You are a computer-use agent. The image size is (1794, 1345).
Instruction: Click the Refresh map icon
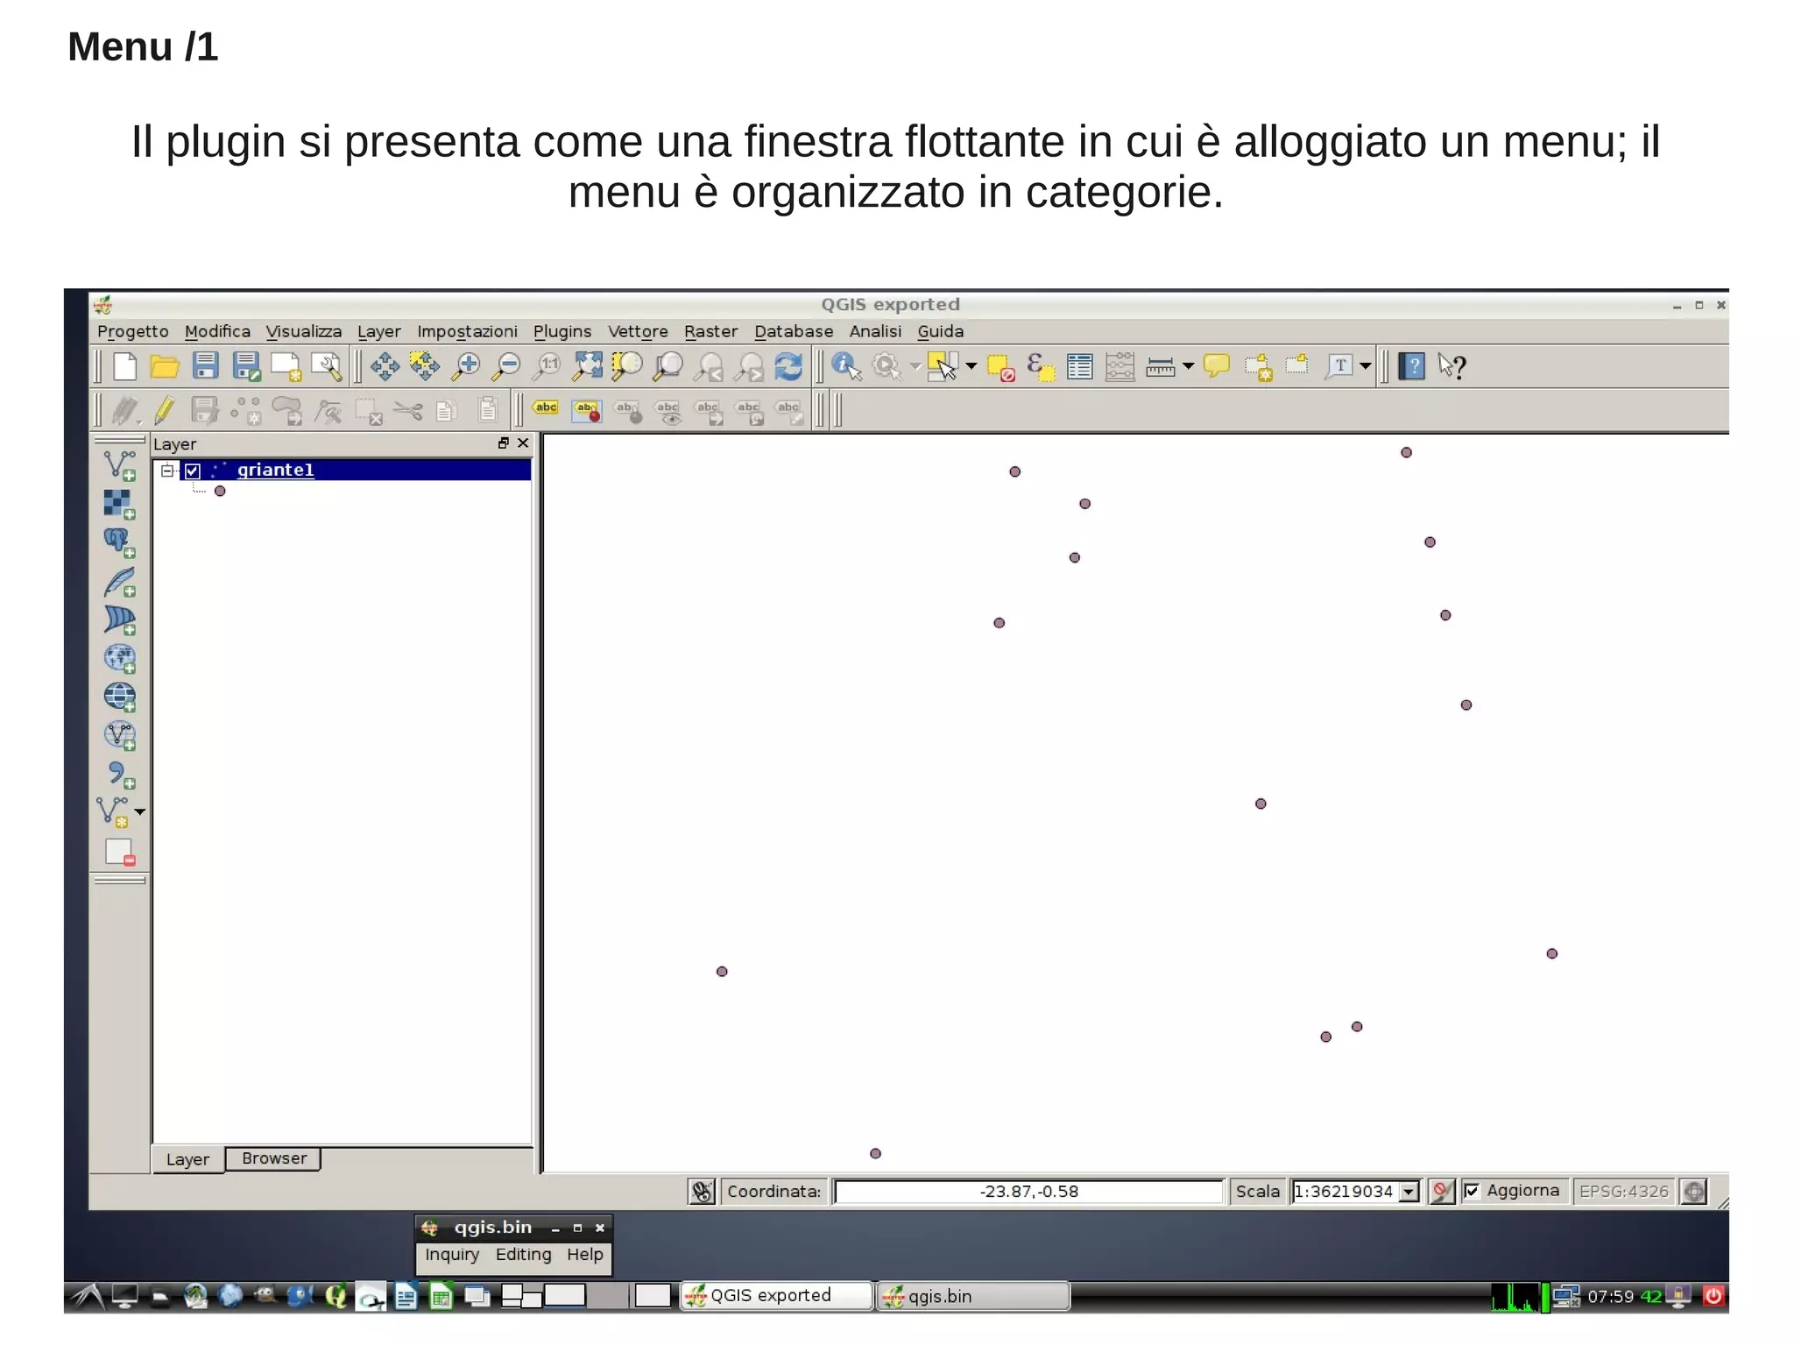click(788, 365)
